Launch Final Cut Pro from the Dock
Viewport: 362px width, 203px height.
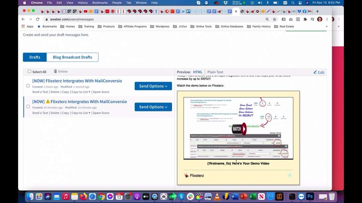coord(199,197)
